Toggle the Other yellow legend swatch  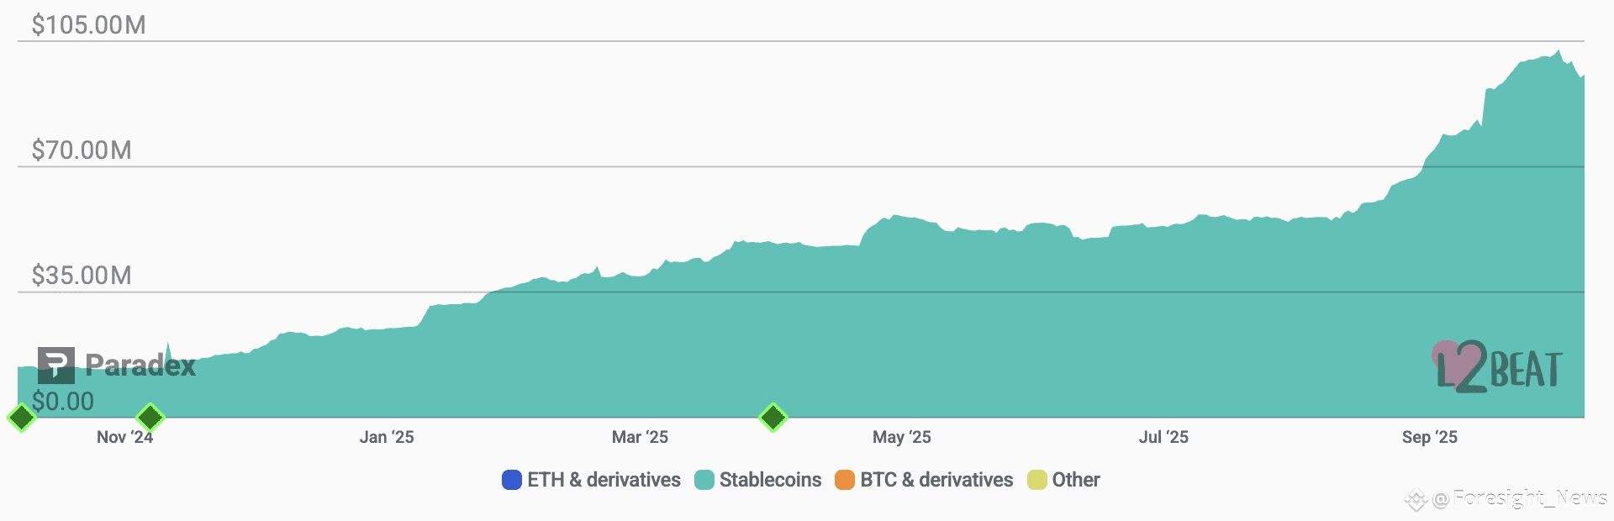pyautogui.click(x=1037, y=480)
